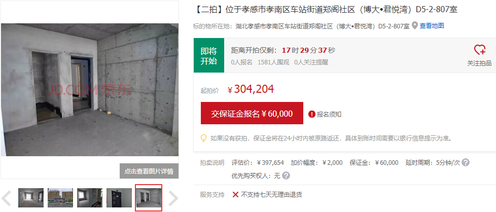Click the red X icon before 不支持七天无理由退货
Screen dimensions: 496x212
(235, 194)
